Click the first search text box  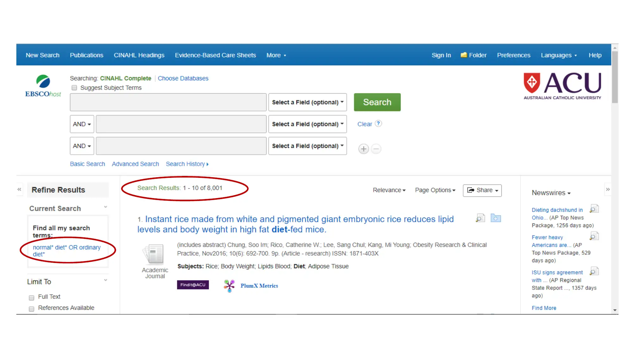coord(168,102)
